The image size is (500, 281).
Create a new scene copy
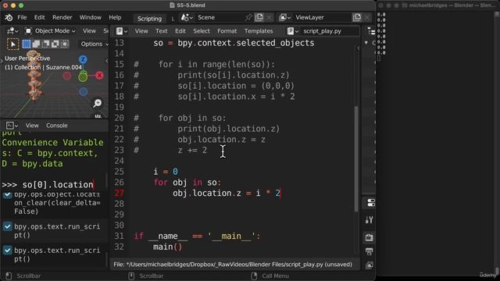pos(259,17)
